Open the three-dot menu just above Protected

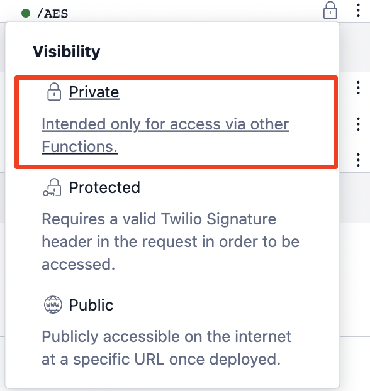pos(358,160)
